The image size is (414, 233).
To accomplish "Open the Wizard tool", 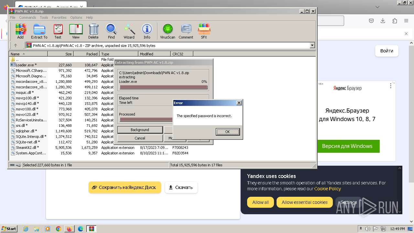I will 129,31.
